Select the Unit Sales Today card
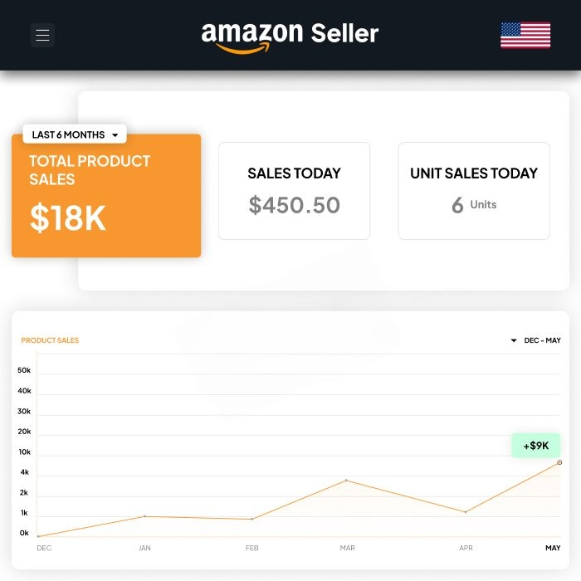The height and width of the screenshot is (581, 581). point(474,191)
